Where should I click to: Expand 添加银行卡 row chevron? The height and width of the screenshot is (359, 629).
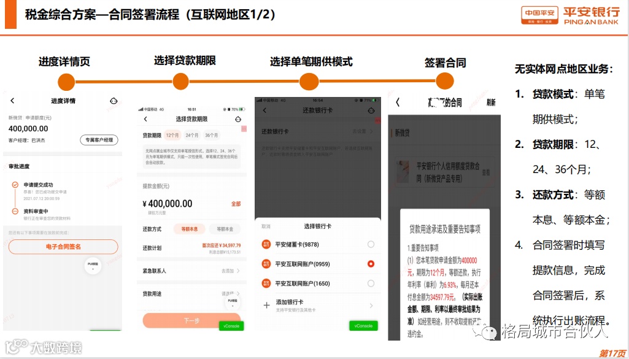[371, 306]
